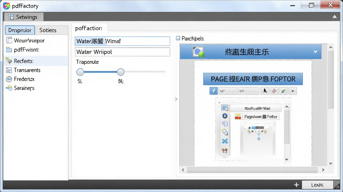Screen dimensions: 343x192
Task: Click the green pin toolbar icon
Action: click(x=283, y=91)
